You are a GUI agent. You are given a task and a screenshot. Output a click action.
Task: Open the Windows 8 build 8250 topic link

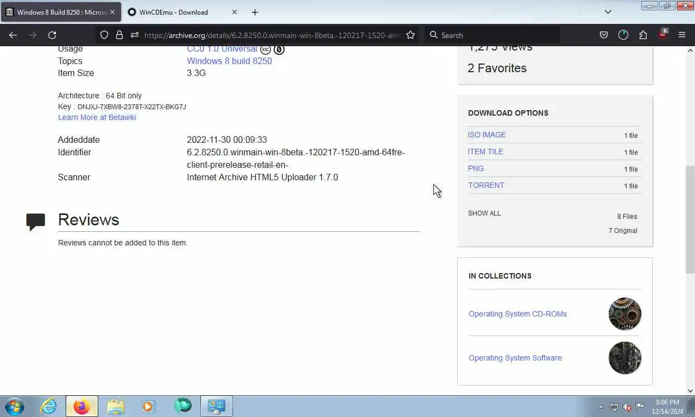[x=229, y=61]
